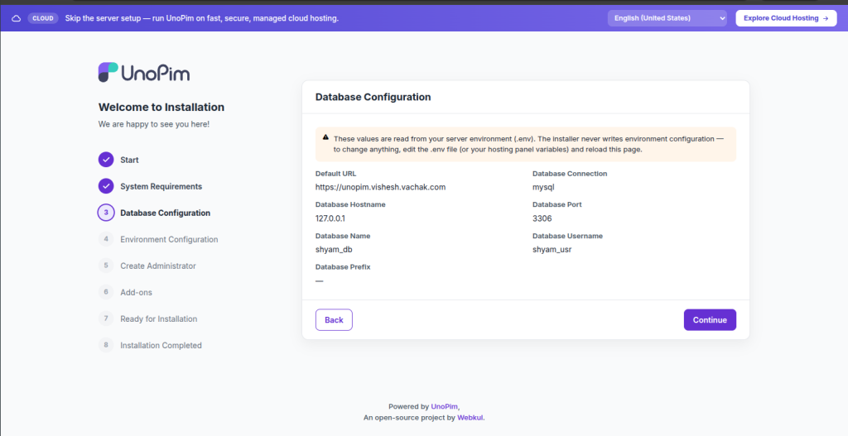Click the .env notice message text
Screen dimensions: 848x436
click(x=528, y=144)
